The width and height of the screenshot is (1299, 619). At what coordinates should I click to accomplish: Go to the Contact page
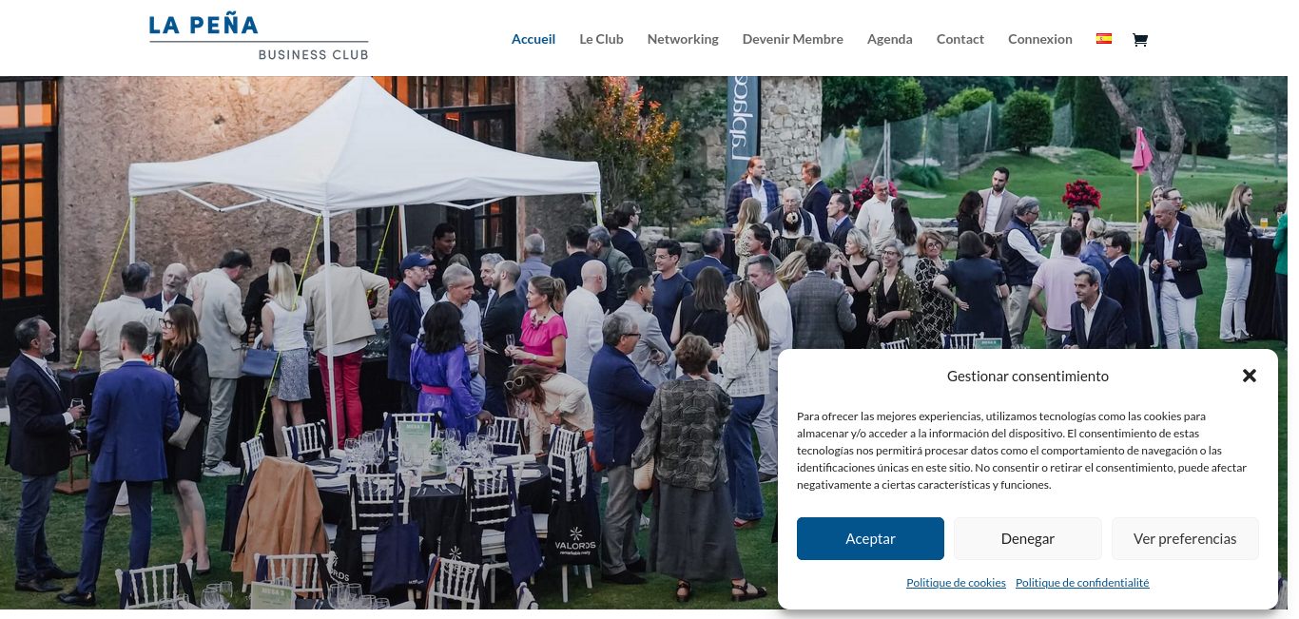tap(960, 39)
